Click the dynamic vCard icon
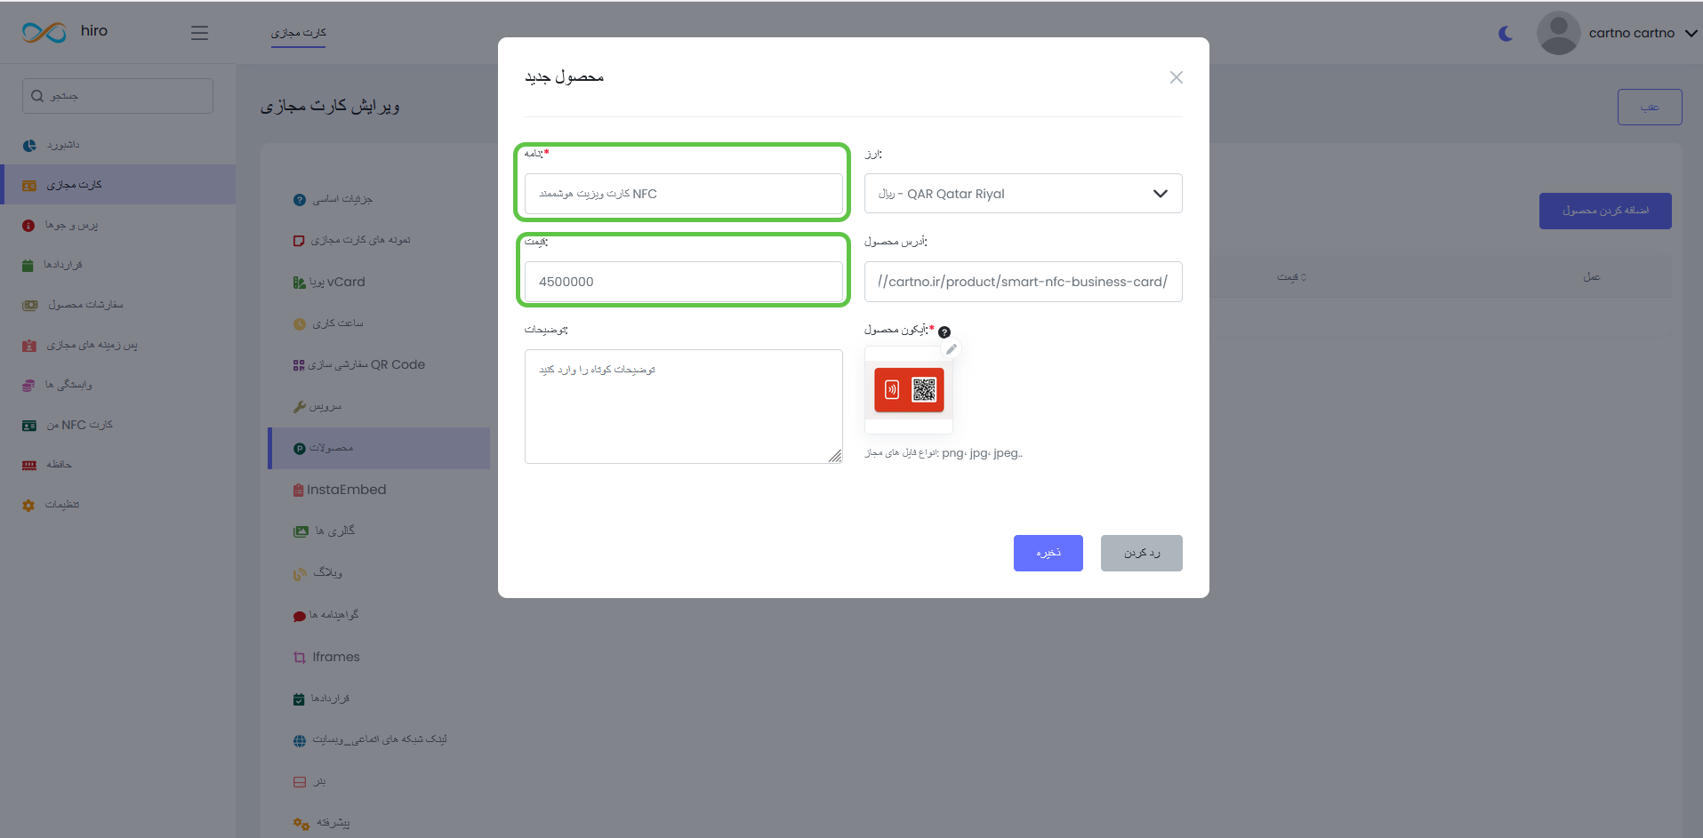Viewport: 1703px width, 838px height. pos(299,283)
